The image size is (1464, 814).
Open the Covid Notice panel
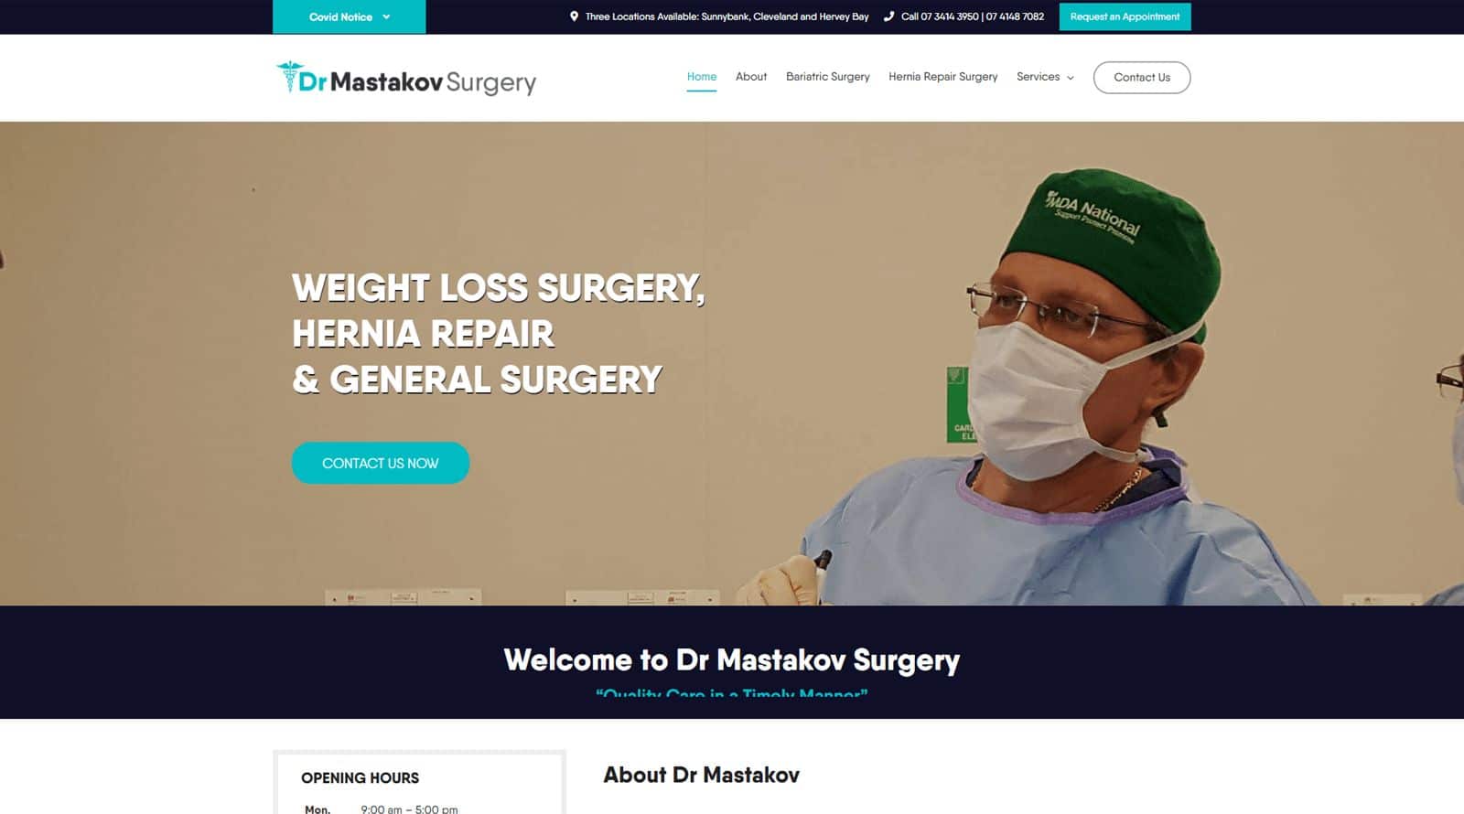pyautogui.click(x=349, y=16)
